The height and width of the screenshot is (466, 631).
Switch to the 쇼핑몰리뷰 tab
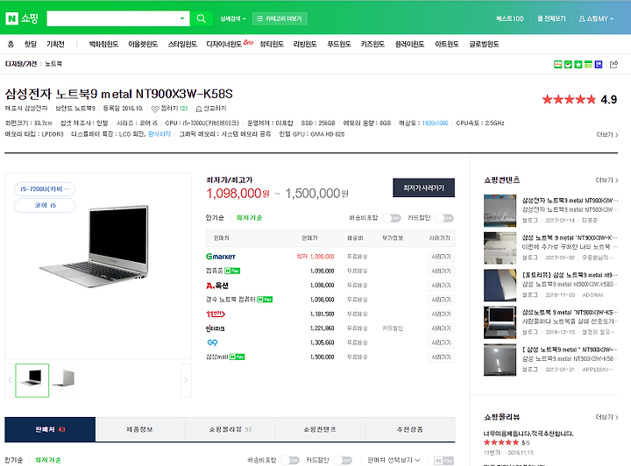(230, 429)
